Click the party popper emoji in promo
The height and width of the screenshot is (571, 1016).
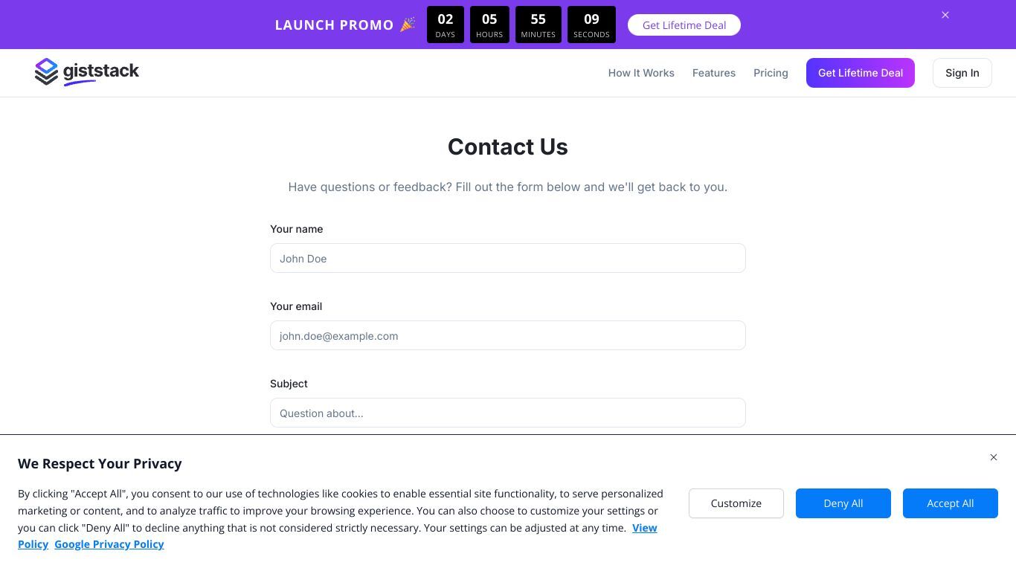click(408, 25)
